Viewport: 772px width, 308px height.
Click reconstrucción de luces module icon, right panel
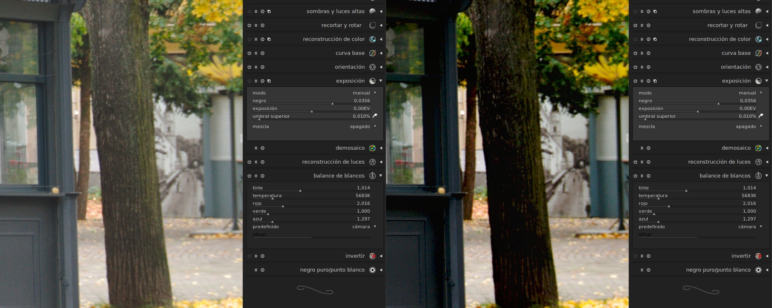tap(759, 162)
